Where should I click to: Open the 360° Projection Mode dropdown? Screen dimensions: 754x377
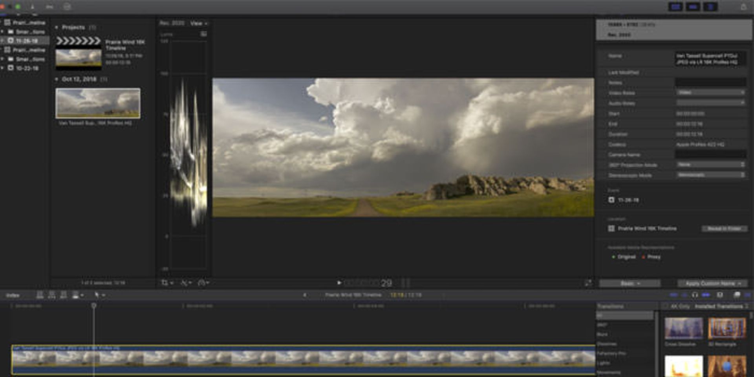pyautogui.click(x=711, y=165)
